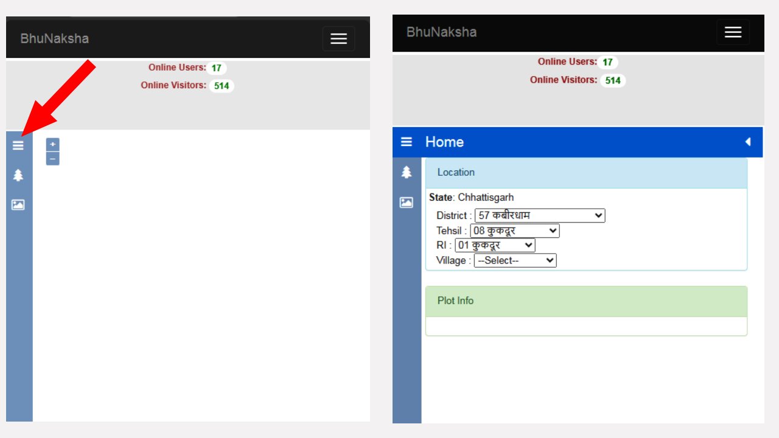Click the Location panel header

click(585, 173)
